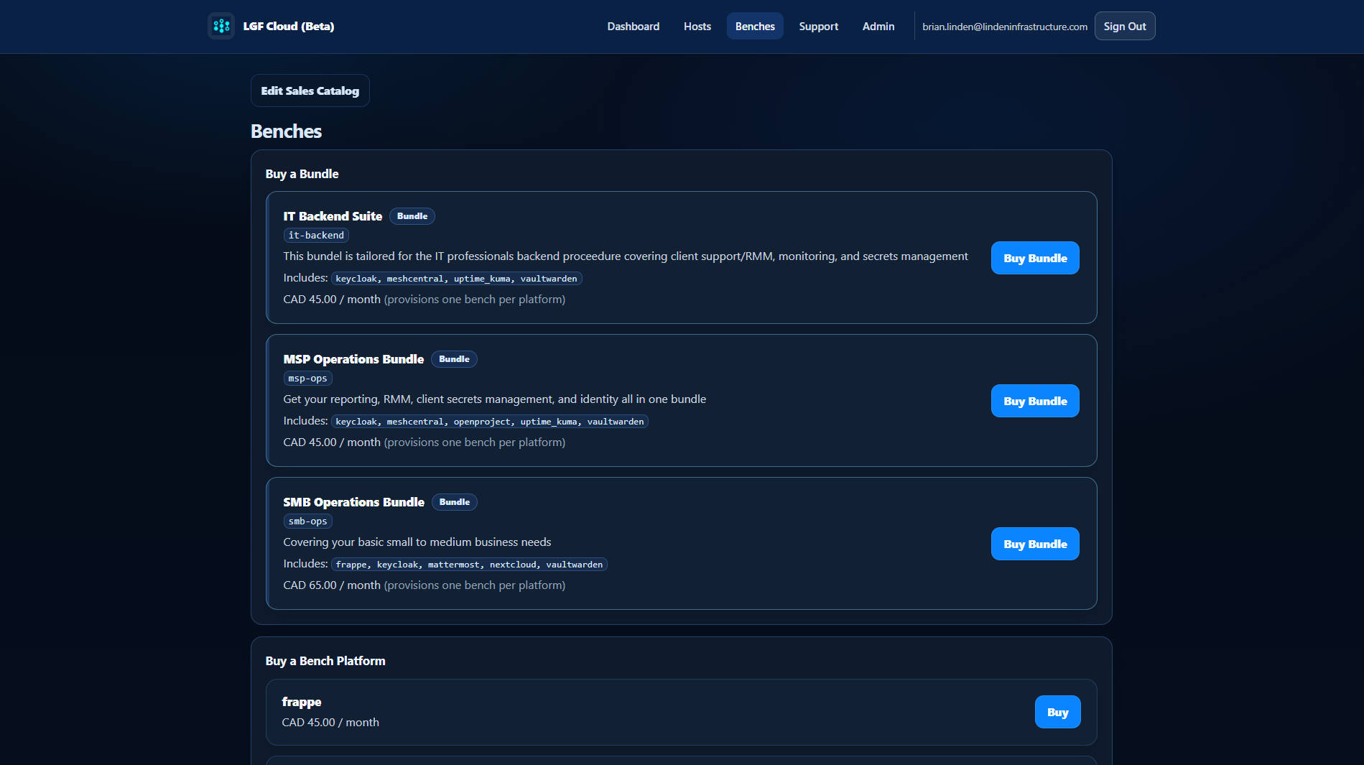The height and width of the screenshot is (765, 1364).
Task: Click the LGF Cloud logo icon
Action: point(221,26)
